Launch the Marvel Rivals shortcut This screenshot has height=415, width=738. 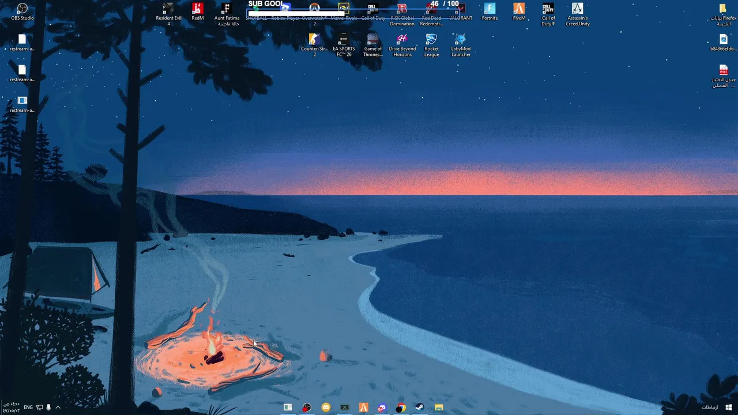344,12
